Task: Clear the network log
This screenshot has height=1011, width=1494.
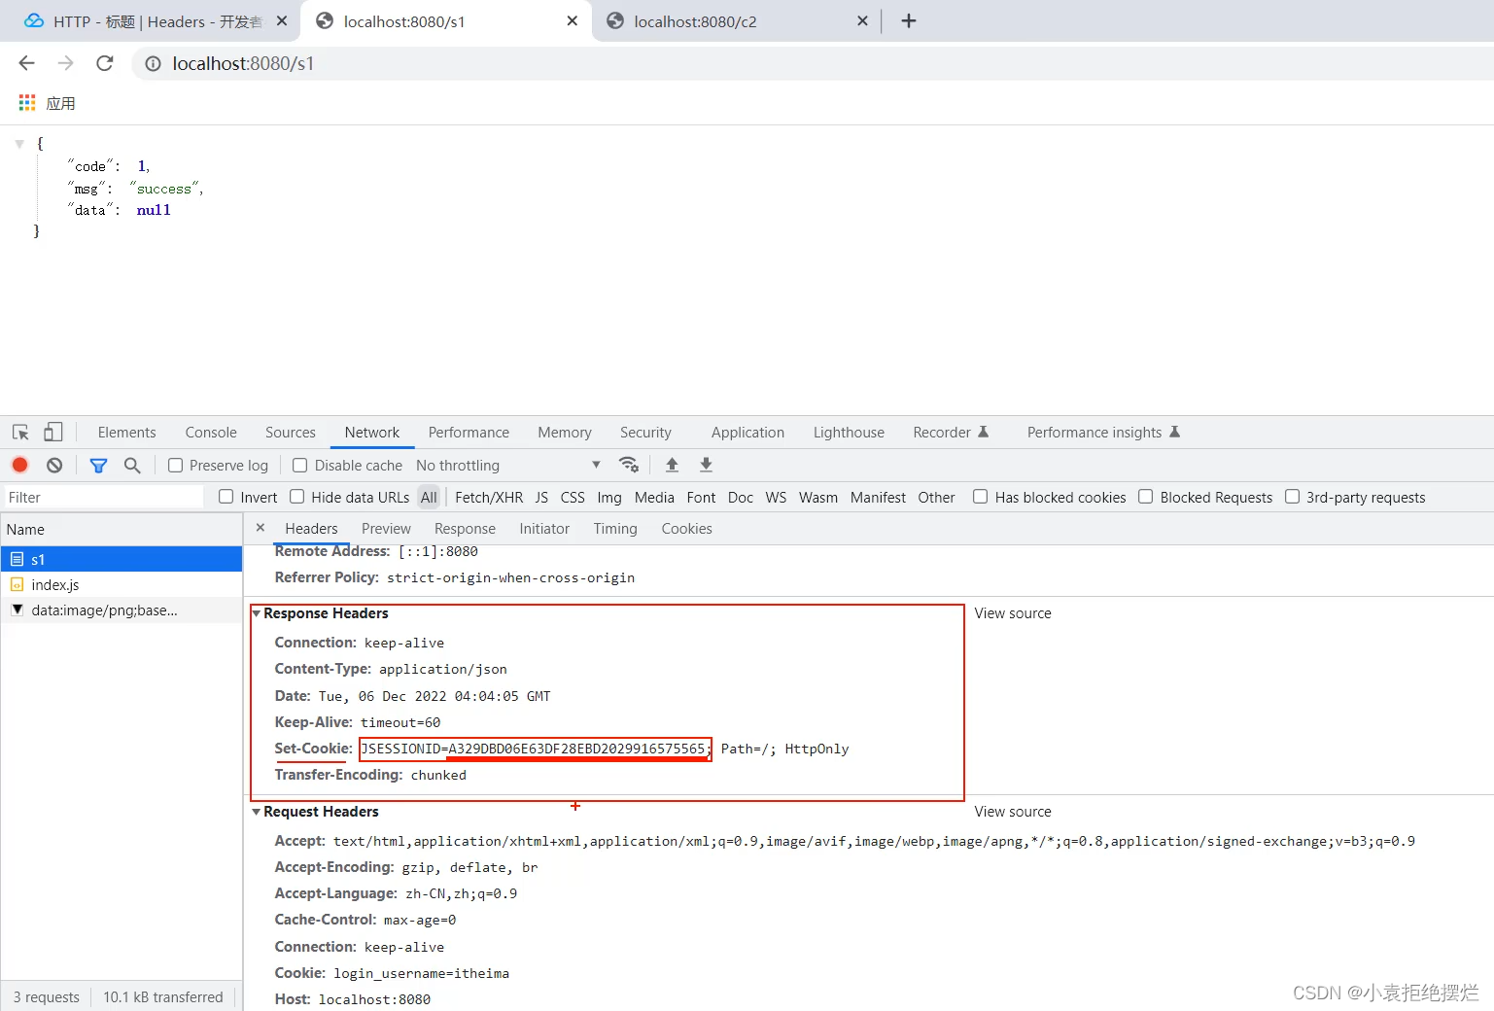Action: pos(54,466)
